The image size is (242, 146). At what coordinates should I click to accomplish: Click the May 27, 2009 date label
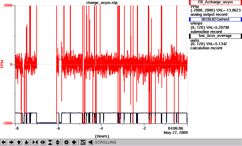[176, 133]
